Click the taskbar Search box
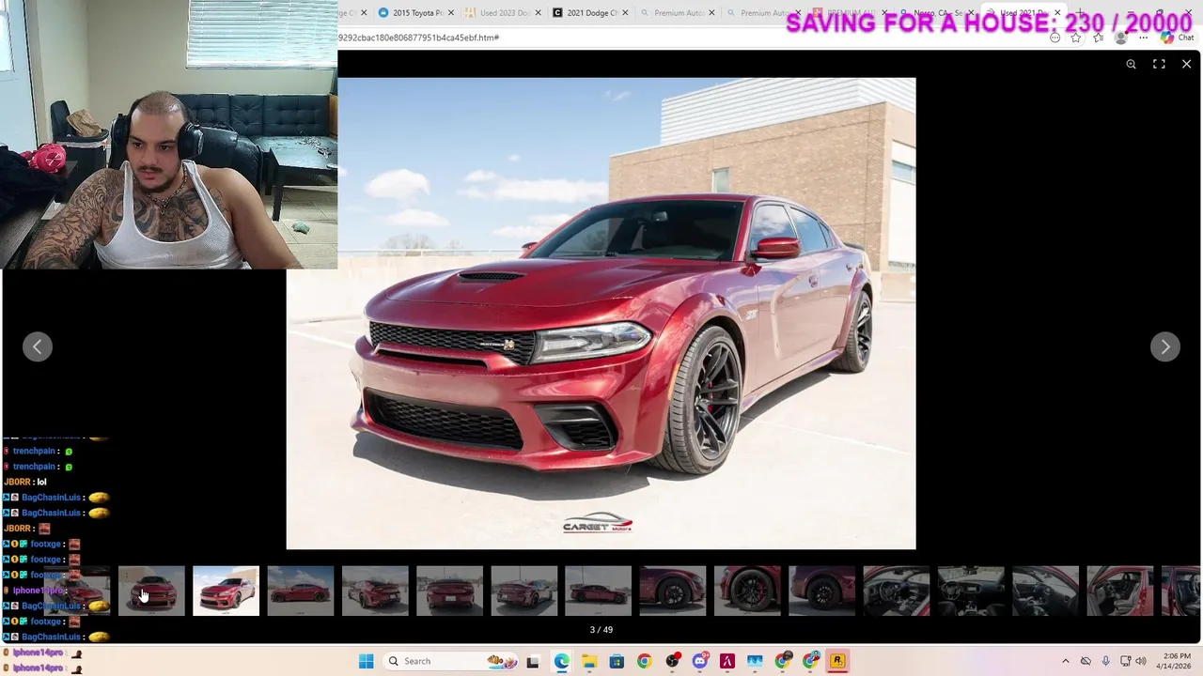The height and width of the screenshot is (676, 1203). pos(449,661)
